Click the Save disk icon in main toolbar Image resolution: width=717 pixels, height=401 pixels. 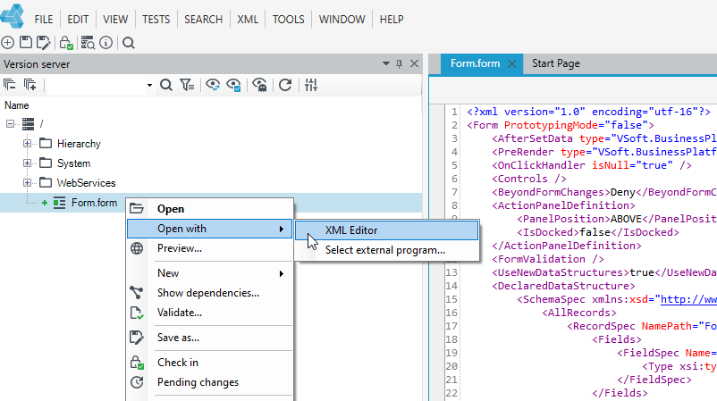[26, 43]
